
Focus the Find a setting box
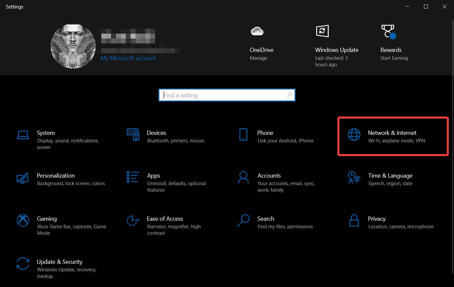pyautogui.click(x=227, y=95)
